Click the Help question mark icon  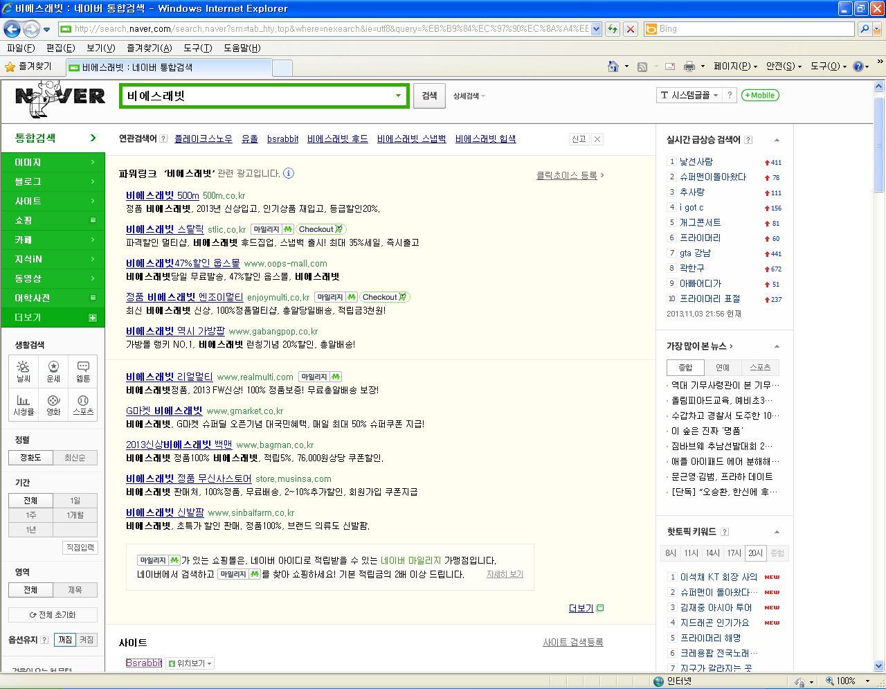(858, 66)
